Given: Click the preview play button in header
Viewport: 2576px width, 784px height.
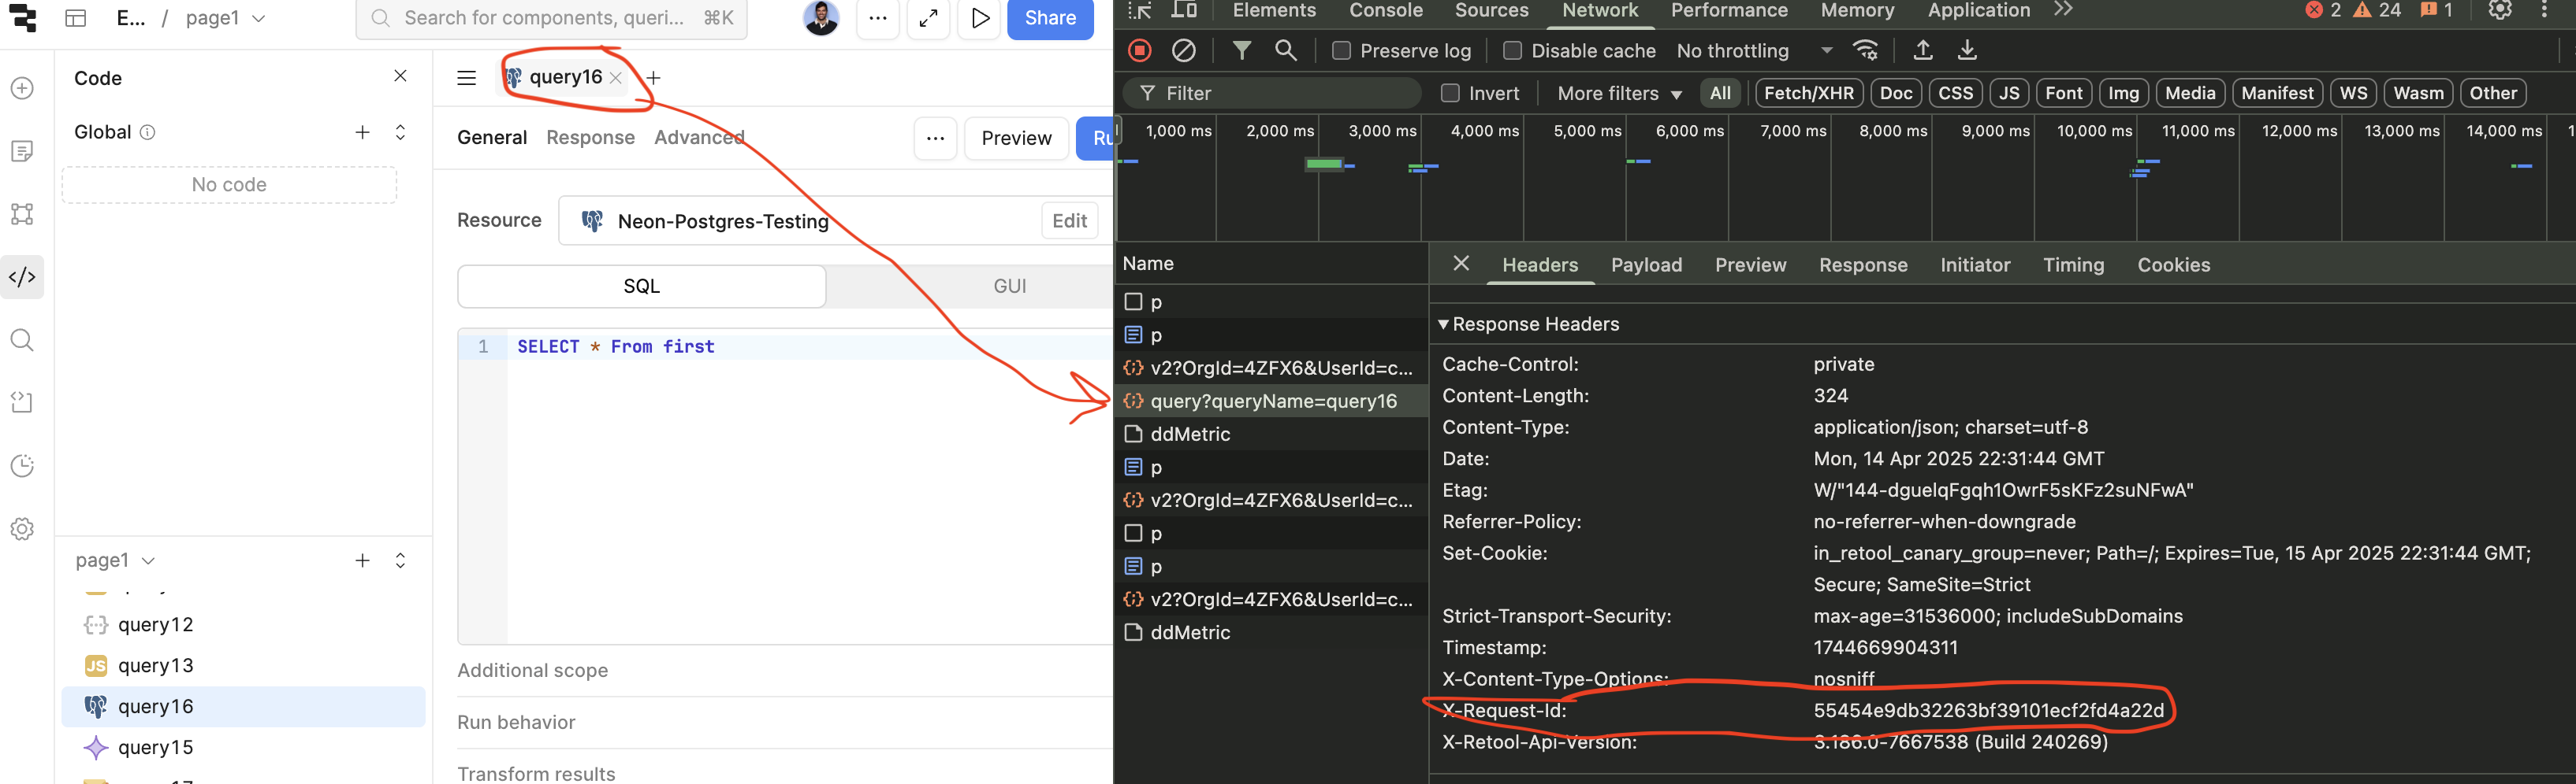Looking at the screenshot, I should coord(980,18).
